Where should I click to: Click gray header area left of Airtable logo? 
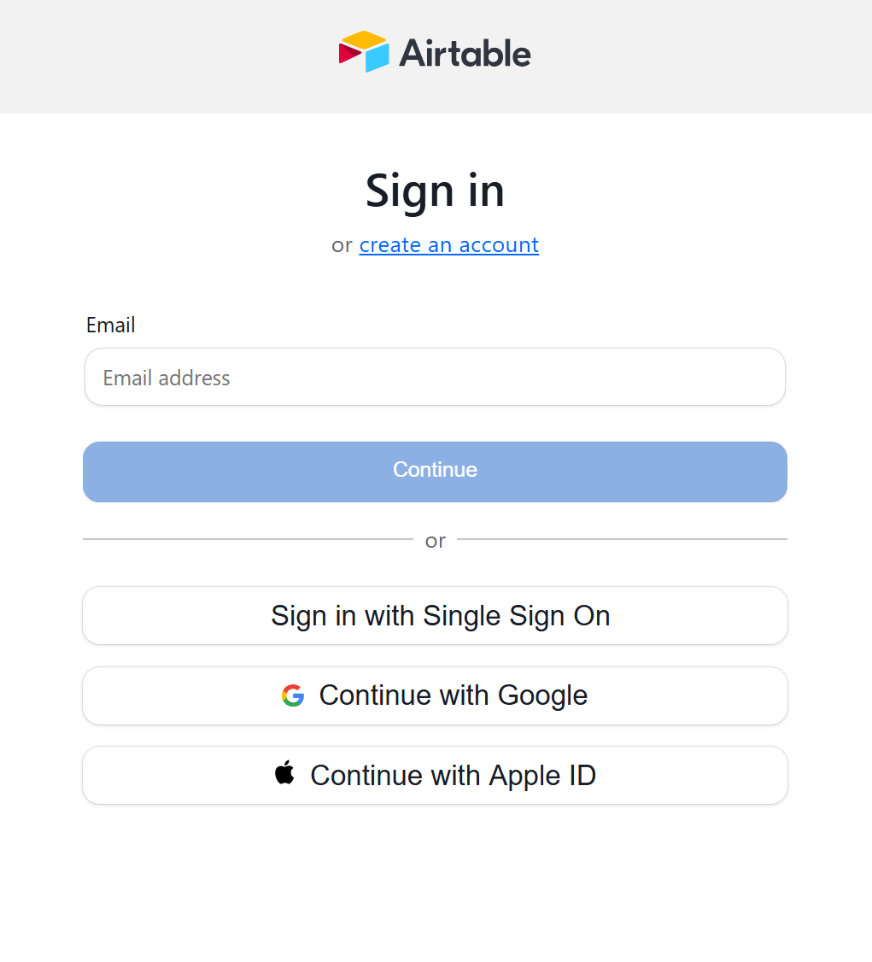point(171,56)
